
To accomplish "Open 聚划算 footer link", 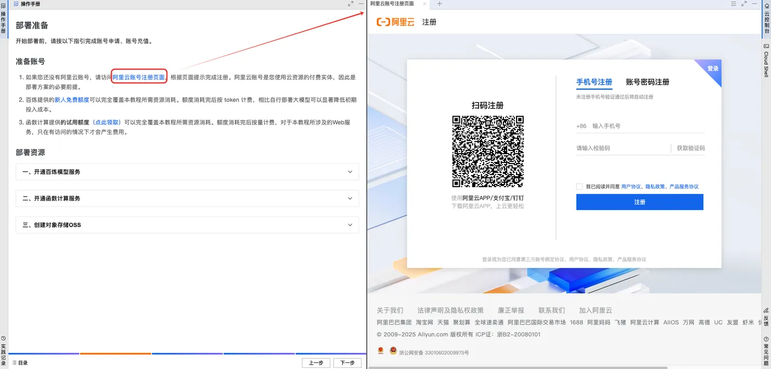I will pos(462,323).
